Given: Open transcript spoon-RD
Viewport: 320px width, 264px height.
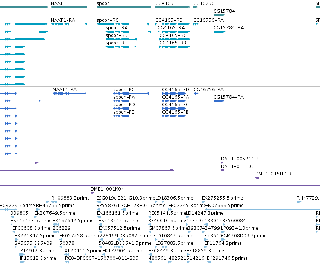Looking at the screenshot, I should coord(117,35).
